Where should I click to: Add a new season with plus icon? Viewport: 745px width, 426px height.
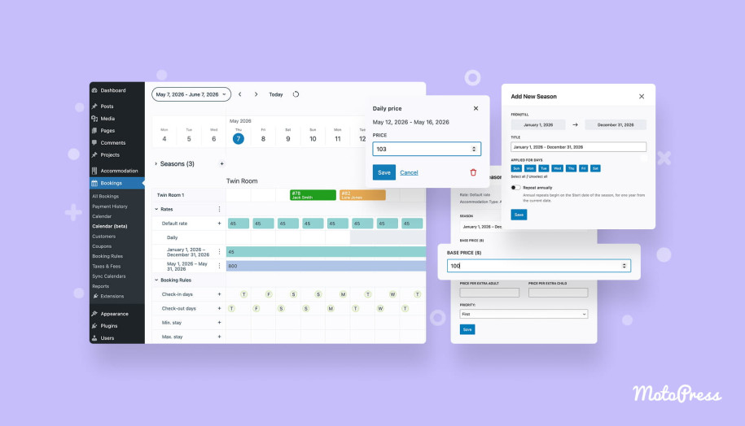point(221,163)
